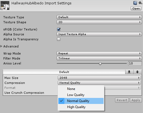Enable the Alpha Is Transparency checkbox
Image resolution: width=143 pixels, height=113 pixels.
[x=59, y=39]
